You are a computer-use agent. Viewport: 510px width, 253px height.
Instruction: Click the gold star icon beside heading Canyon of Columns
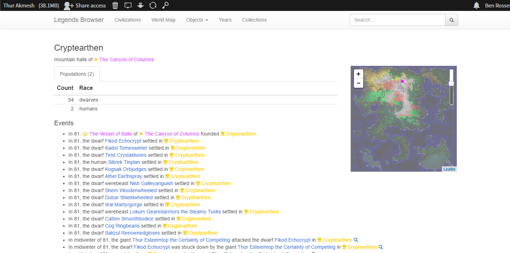[x=96, y=59]
